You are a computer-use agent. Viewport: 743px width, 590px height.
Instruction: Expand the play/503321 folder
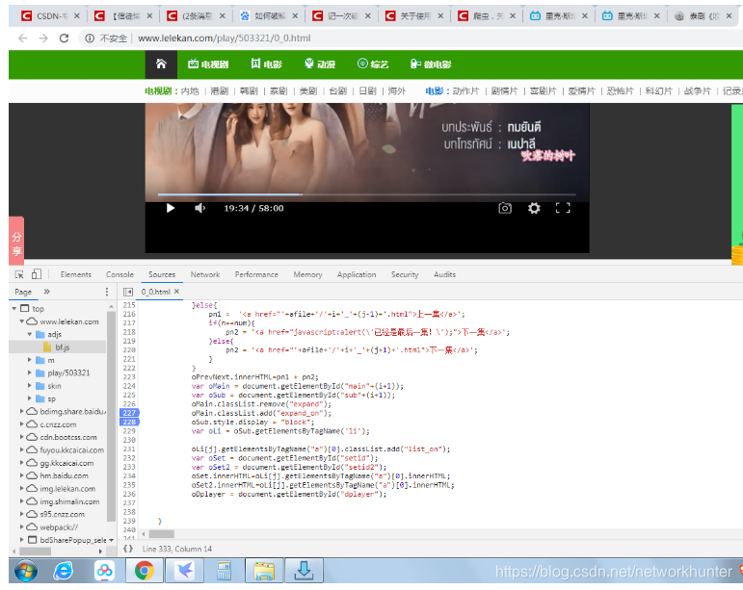click(29, 372)
